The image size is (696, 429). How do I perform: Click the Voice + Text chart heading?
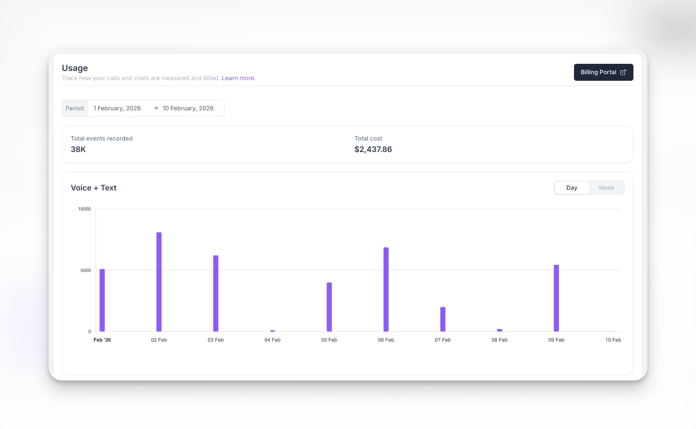[93, 188]
